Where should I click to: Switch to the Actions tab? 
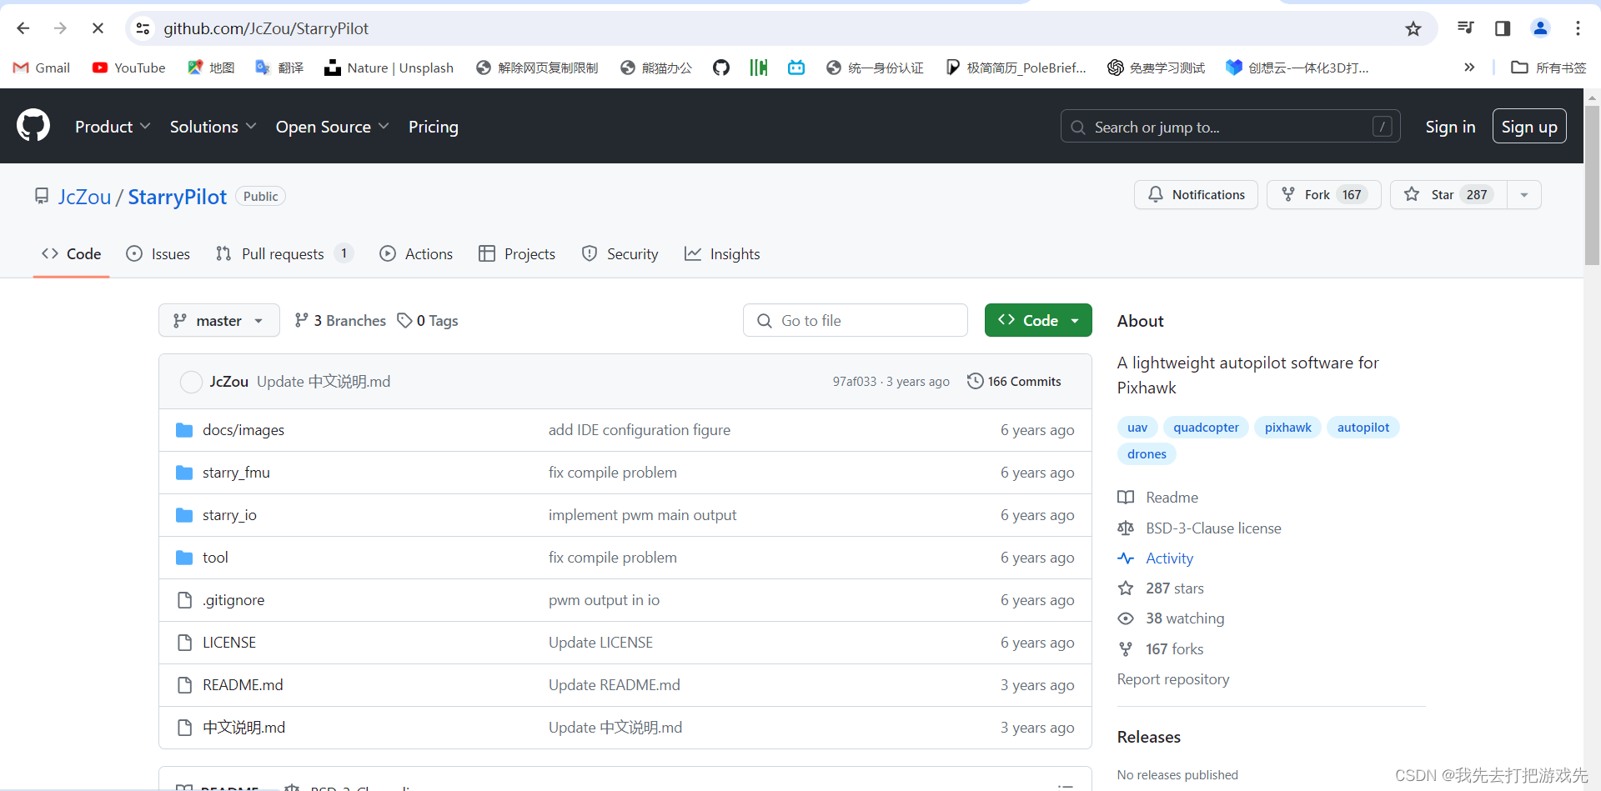pos(416,254)
